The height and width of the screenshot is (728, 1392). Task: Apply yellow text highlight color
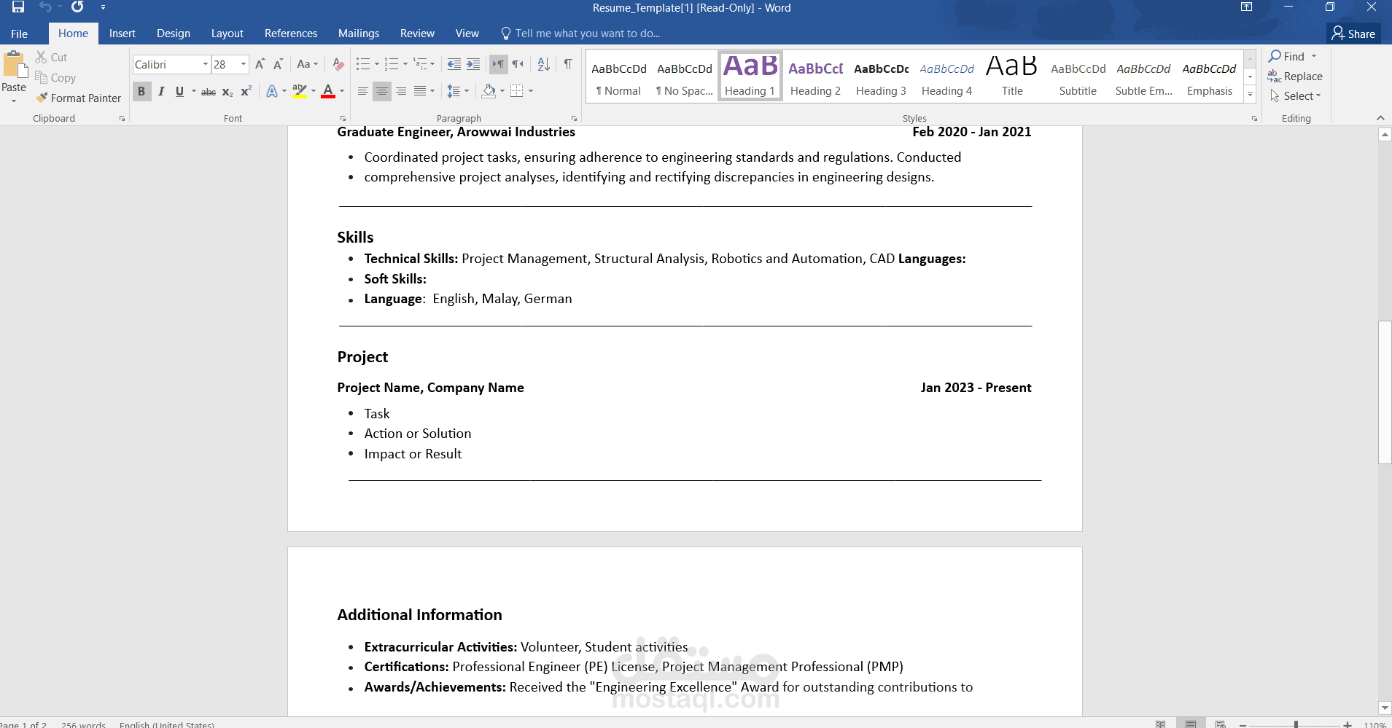[x=300, y=91]
